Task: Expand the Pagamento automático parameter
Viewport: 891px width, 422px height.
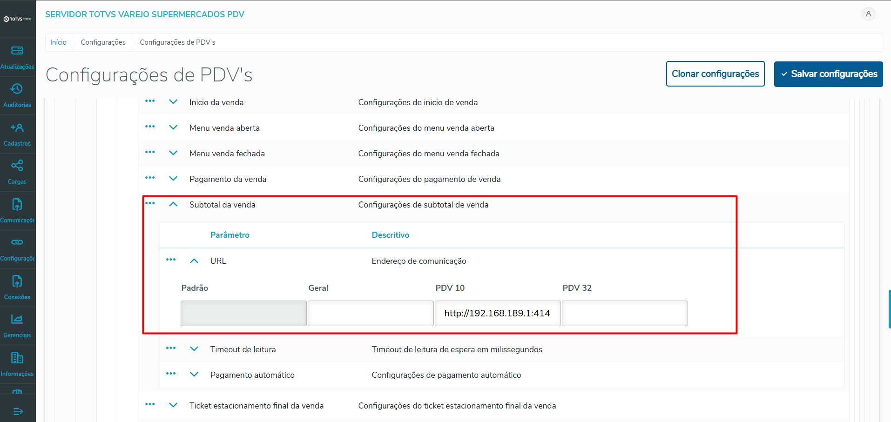Action: click(x=194, y=375)
